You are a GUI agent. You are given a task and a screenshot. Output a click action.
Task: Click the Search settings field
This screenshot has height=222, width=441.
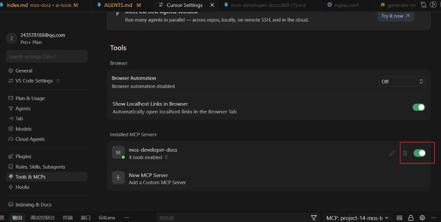tap(47, 56)
